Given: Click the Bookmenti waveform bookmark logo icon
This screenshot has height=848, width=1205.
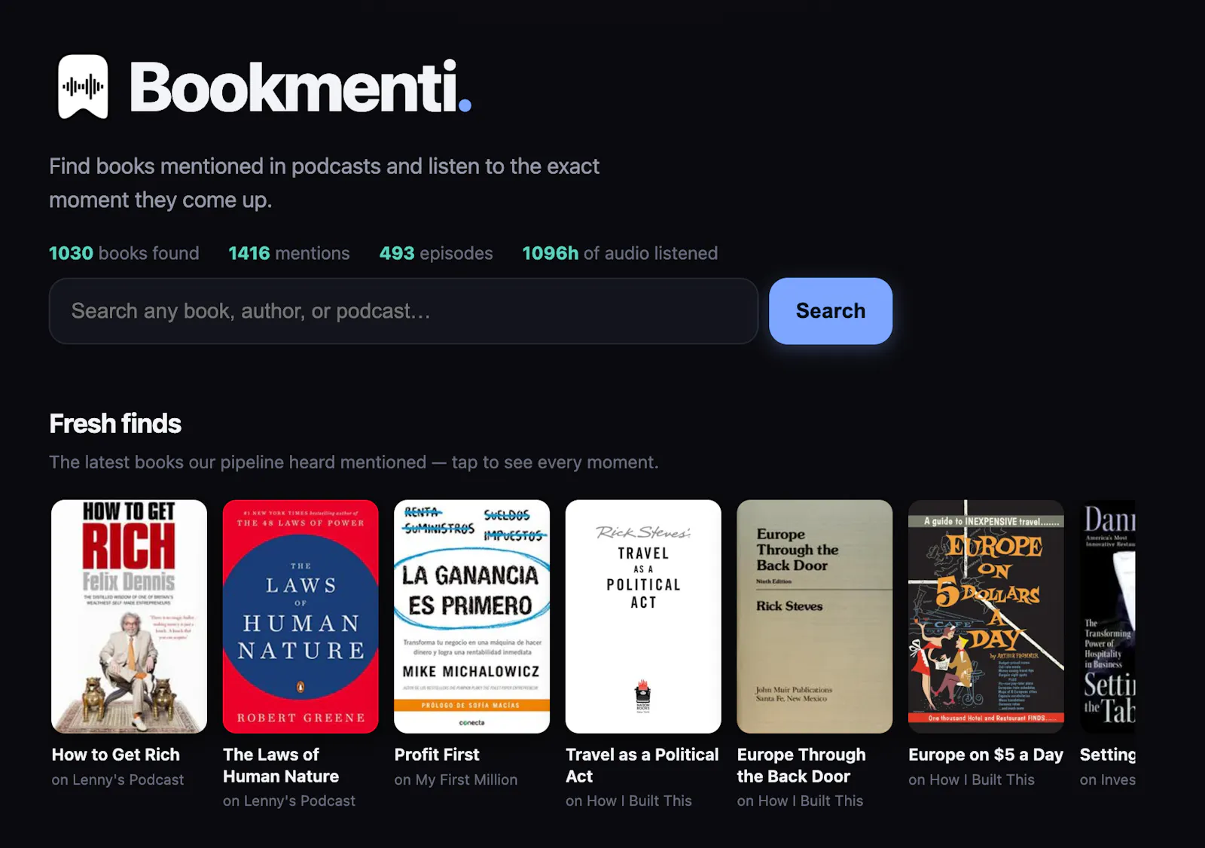Looking at the screenshot, I should pos(83,87).
